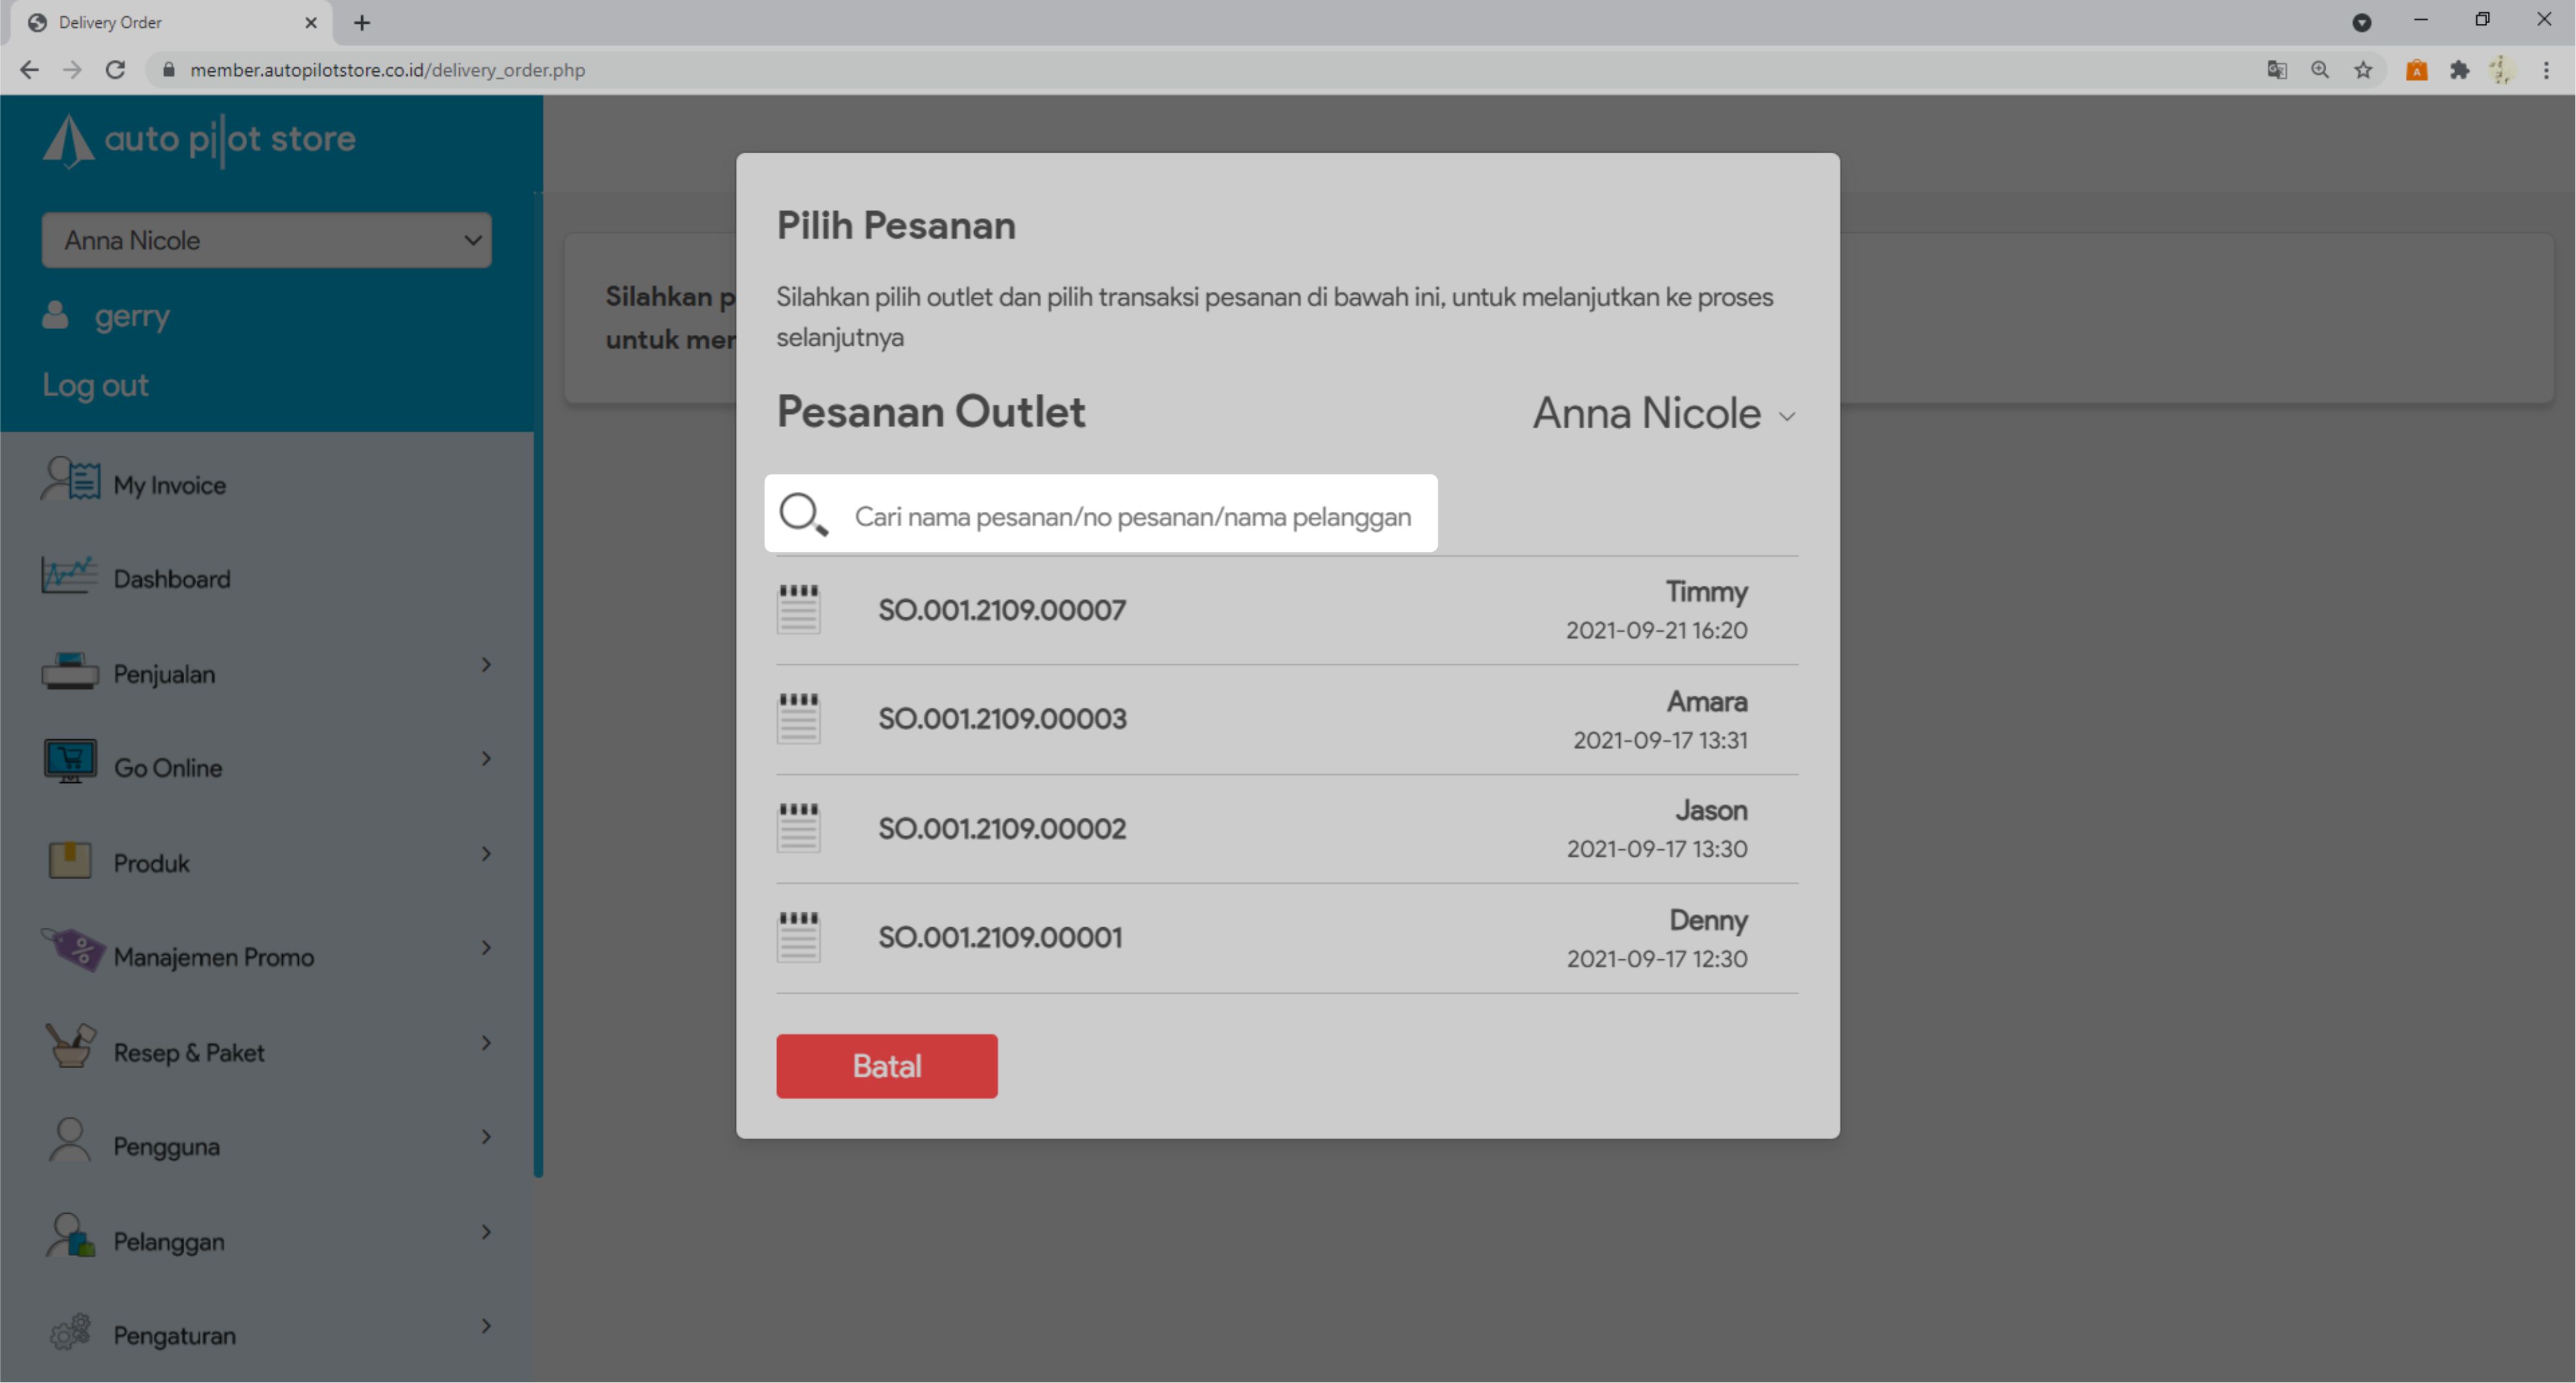
Task: Expand the Produk submenu arrow
Action: pos(486,854)
